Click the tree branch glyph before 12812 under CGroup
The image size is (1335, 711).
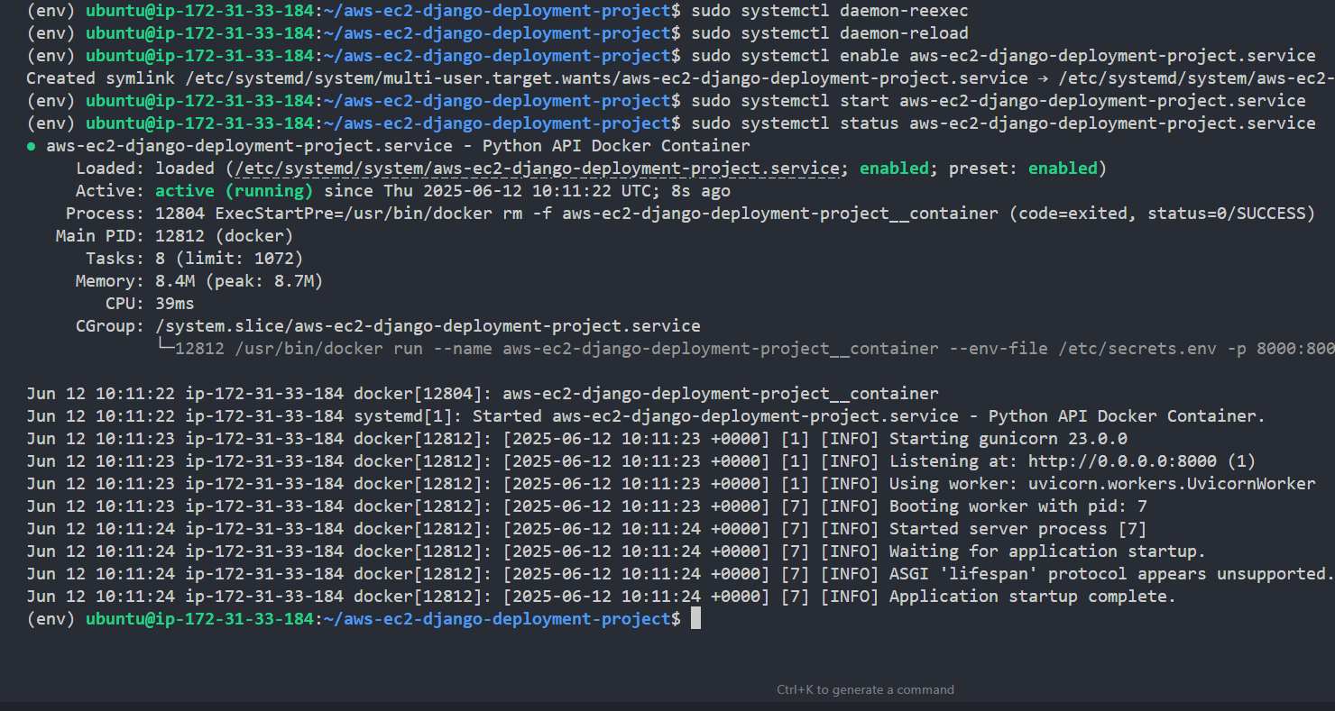165,349
